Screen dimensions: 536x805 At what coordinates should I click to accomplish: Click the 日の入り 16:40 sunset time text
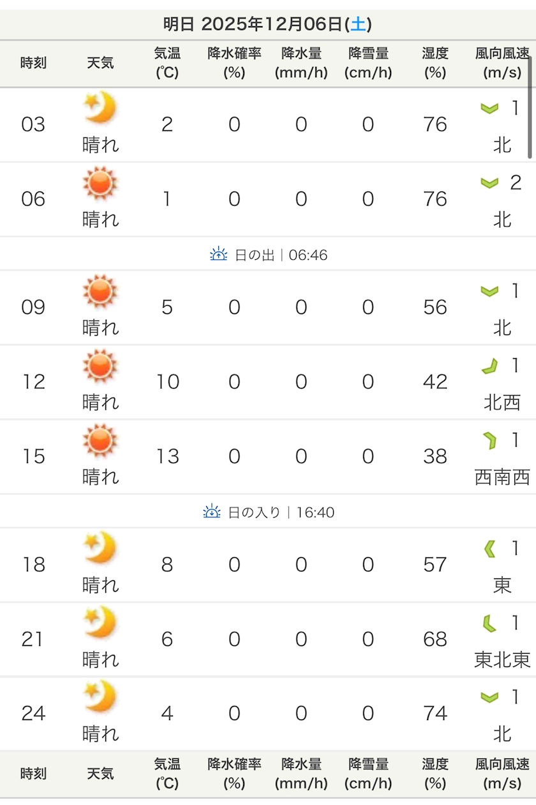tap(281, 512)
